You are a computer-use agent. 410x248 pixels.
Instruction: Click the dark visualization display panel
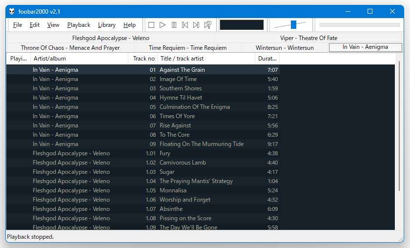(242, 25)
